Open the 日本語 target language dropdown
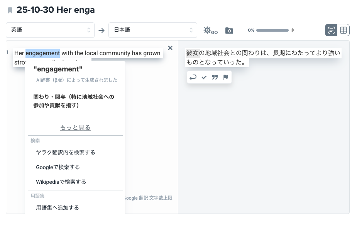This screenshot has width=357, height=229. point(153,30)
